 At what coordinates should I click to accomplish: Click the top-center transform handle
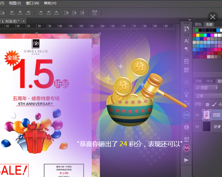(37, 34)
